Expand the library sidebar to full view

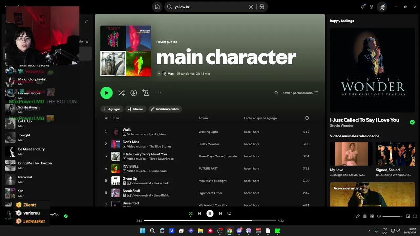[86, 21]
